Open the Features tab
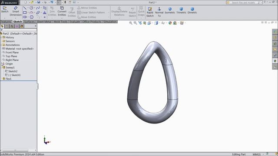 tap(6, 22)
